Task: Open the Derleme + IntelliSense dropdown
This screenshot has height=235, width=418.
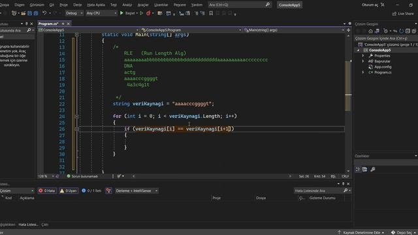Action: coord(137,191)
